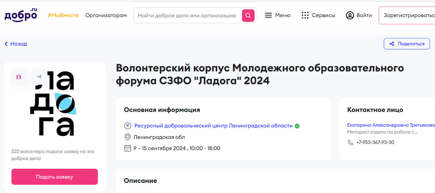Open the Организаторам menu item
The image size is (435, 193).
[x=106, y=15]
